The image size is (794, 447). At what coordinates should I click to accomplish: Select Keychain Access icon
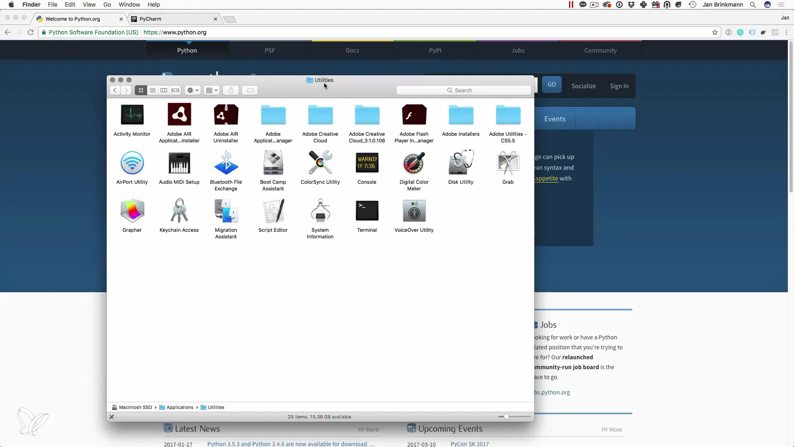pos(179,211)
